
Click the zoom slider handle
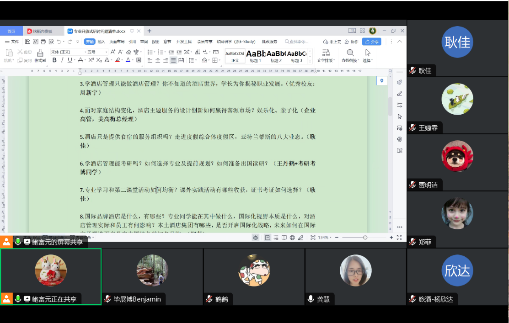365,238
